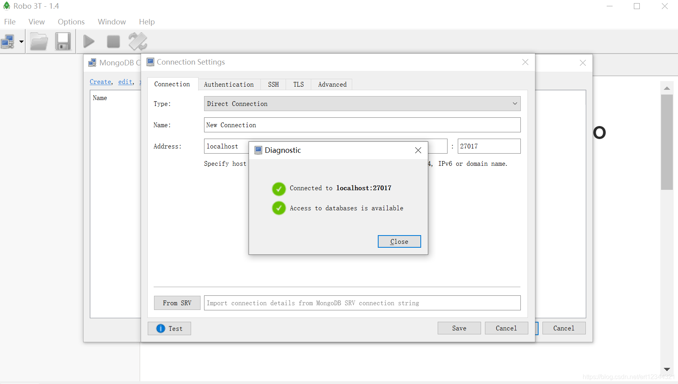Open the Options menu

[71, 22]
